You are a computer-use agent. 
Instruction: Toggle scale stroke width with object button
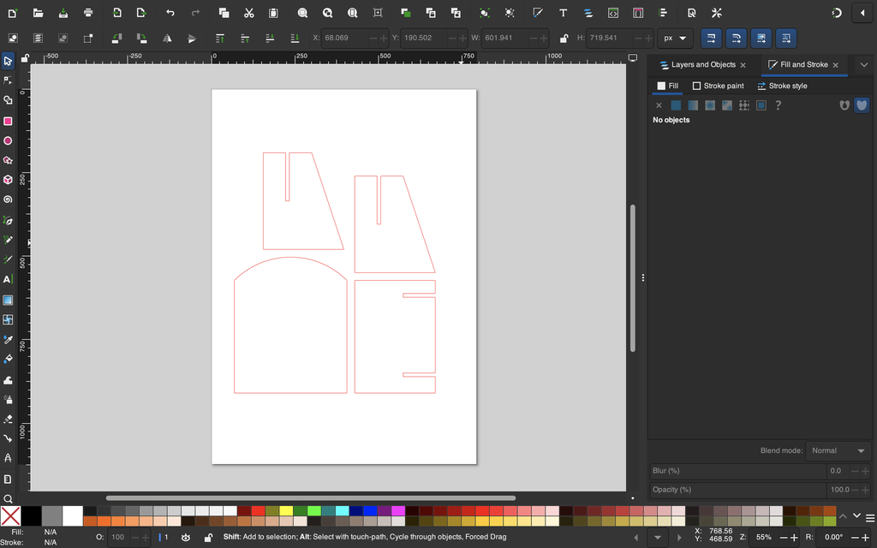pyautogui.click(x=711, y=39)
